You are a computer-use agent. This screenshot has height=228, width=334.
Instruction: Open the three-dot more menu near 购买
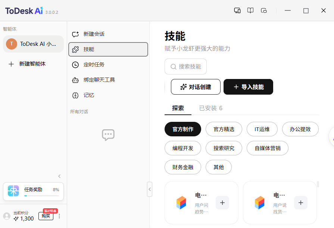tap(59, 216)
